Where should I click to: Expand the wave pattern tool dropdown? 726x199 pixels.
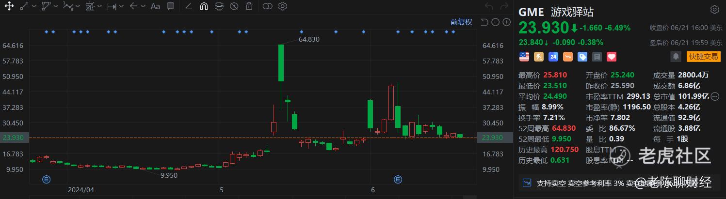point(78,6)
